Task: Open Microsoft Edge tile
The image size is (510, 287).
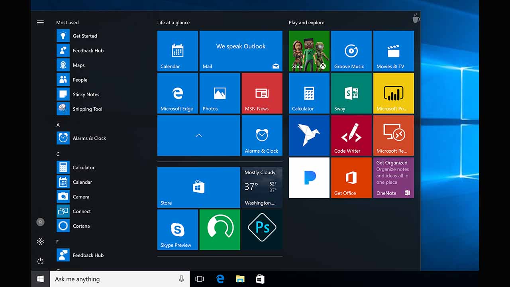Action: 177,93
